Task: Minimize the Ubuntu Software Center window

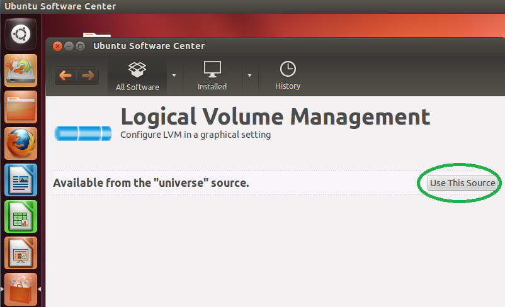Action: pos(69,47)
